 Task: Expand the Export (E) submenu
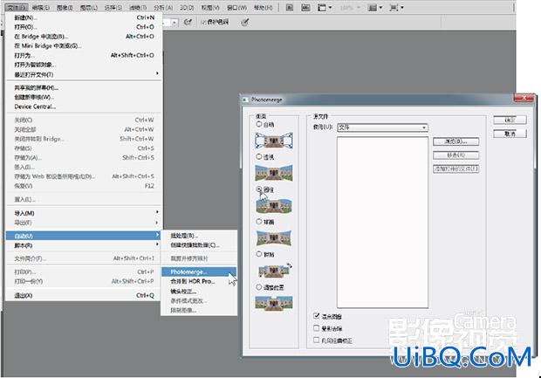[84, 223]
